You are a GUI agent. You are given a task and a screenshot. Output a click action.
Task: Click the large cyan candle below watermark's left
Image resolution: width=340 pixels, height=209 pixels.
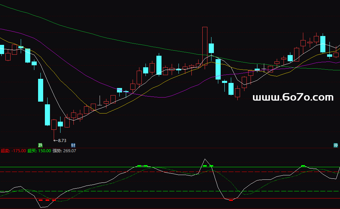pos(231,89)
